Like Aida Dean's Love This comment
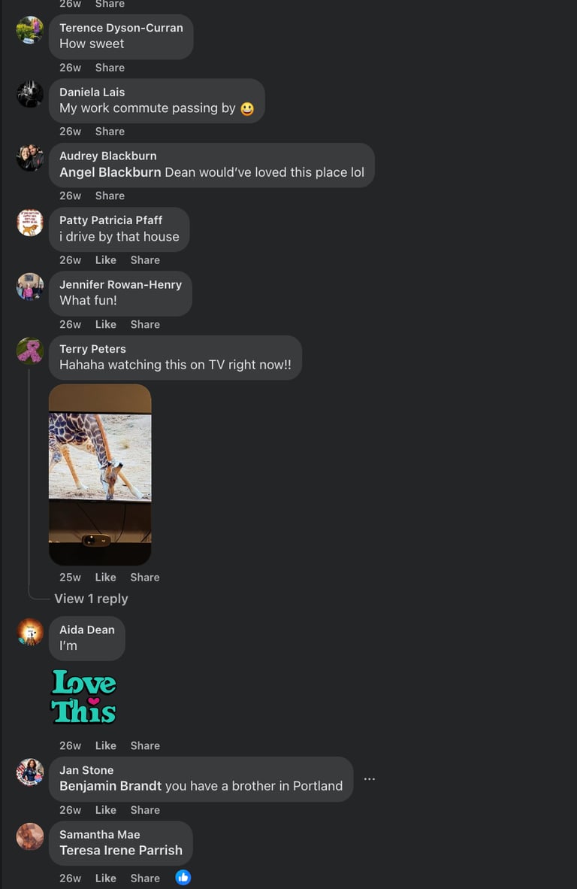Screen dimensions: 577x889 pos(105,745)
